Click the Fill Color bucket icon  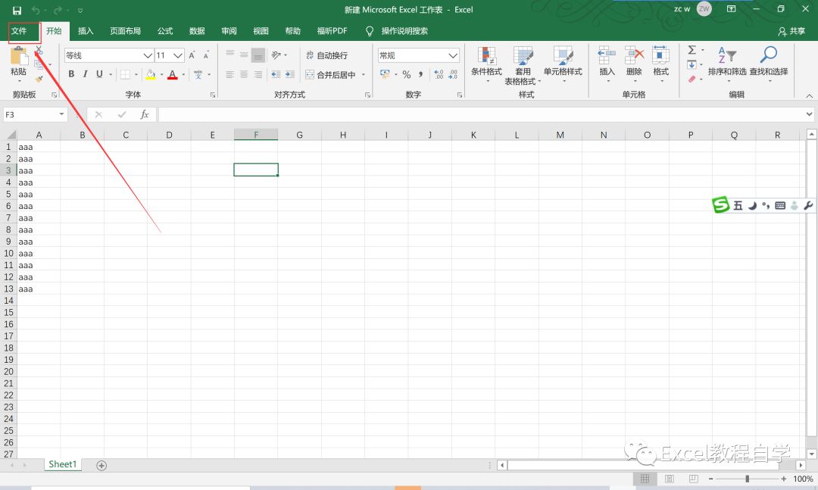coord(150,75)
